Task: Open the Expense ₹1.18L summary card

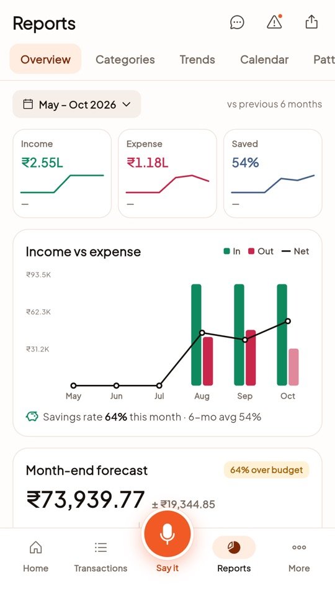Action: pos(167,173)
